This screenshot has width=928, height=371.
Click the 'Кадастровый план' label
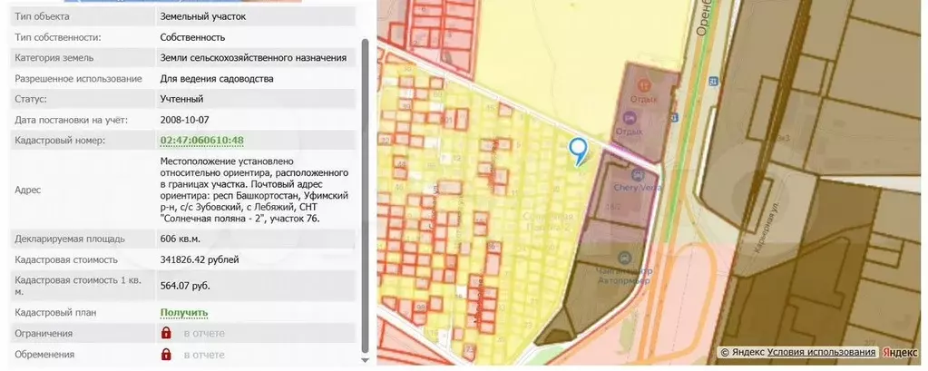(55, 312)
